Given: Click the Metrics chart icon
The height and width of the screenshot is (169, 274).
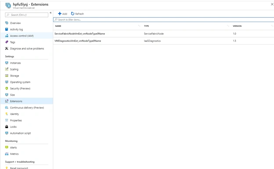Looking at the screenshot, I should click(7, 154).
